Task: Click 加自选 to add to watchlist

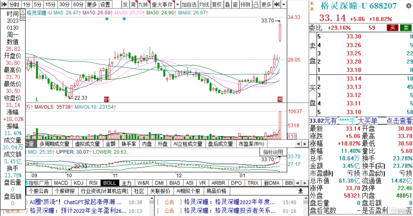Action: tap(189, 4)
